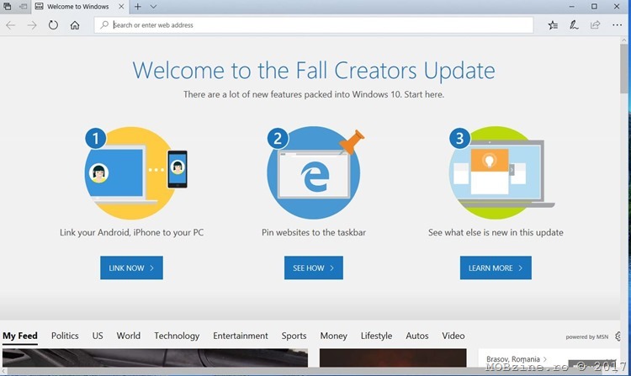This screenshot has height=376, width=631.
Task: Open the tabs you've set aside icon
Action: [x=8, y=7]
